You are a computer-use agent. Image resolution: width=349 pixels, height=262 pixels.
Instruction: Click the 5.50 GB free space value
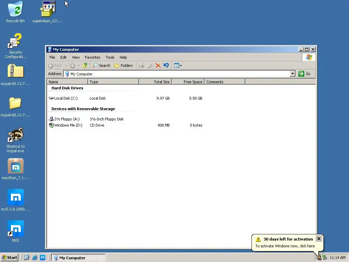click(196, 98)
